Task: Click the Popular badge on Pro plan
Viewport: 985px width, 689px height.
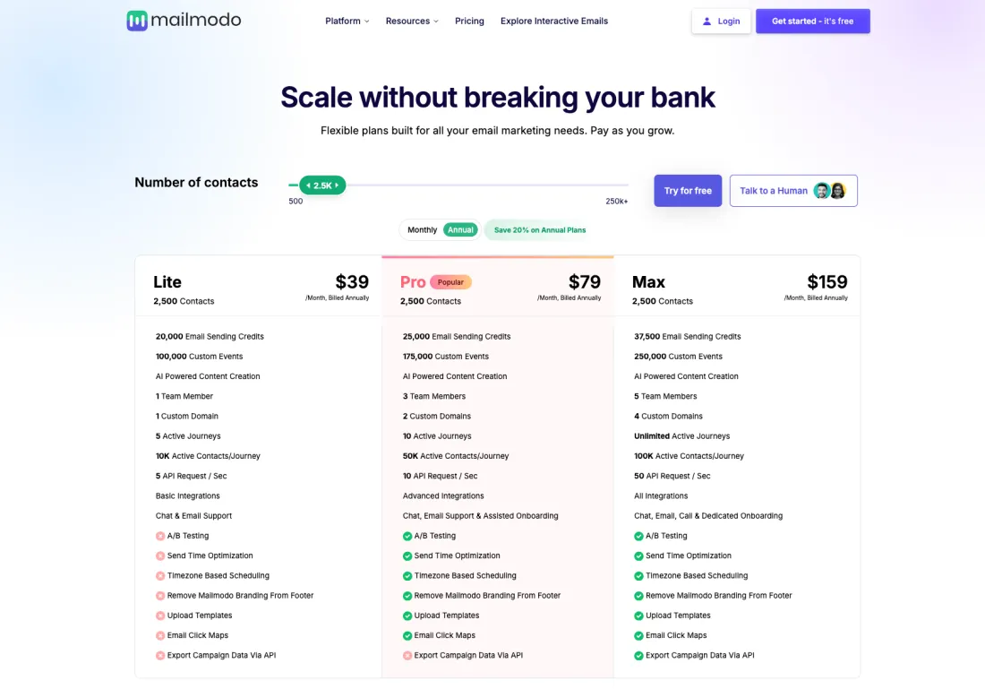Action: (x=450, y=282)
